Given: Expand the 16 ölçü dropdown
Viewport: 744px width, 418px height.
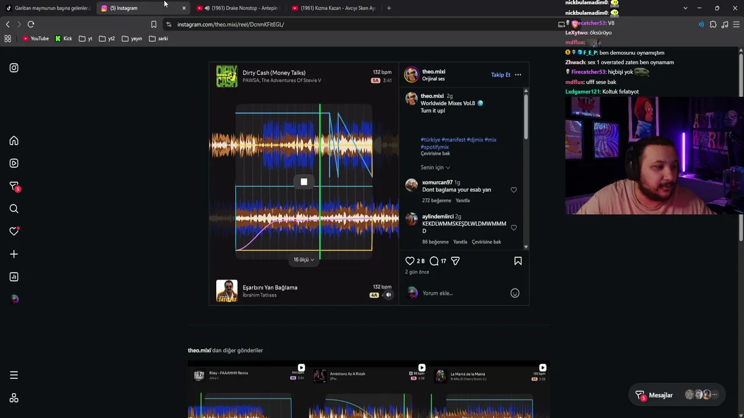Looking at the screenshot, I should [304, 260].
